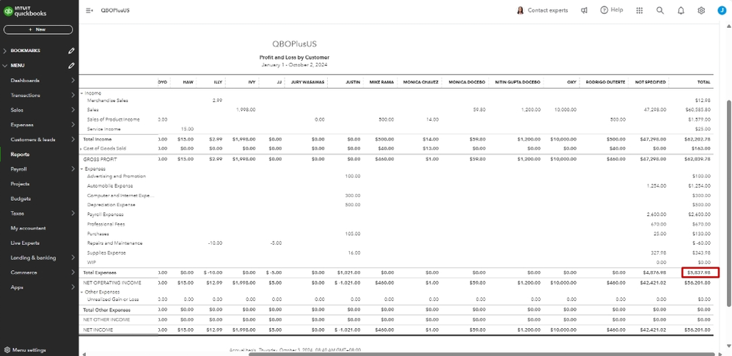Click the OXY Sales amount 10,000.00
Screen dimensions: 732x356
tap(566, 110)
